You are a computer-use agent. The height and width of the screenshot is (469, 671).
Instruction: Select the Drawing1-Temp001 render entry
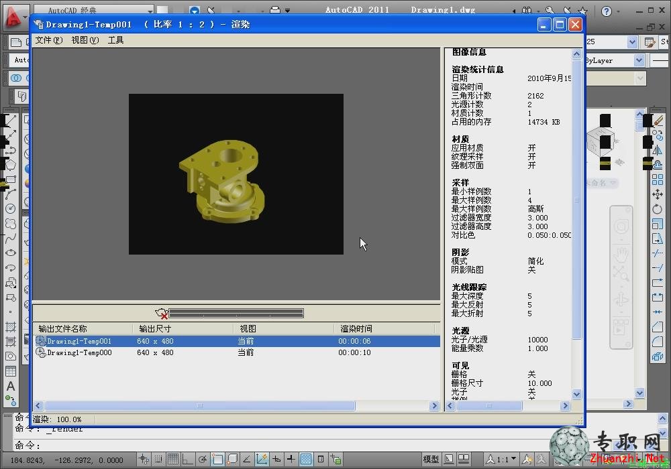(238, 341)
